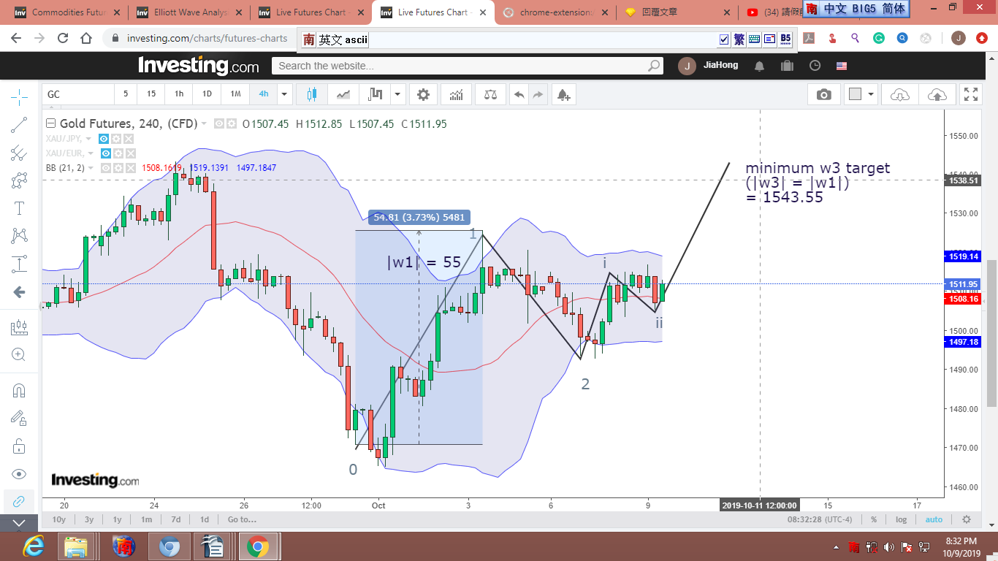Open the XABCD pattern tools
Viewport: 998px width, 561px height.
[x=19, y=236]
